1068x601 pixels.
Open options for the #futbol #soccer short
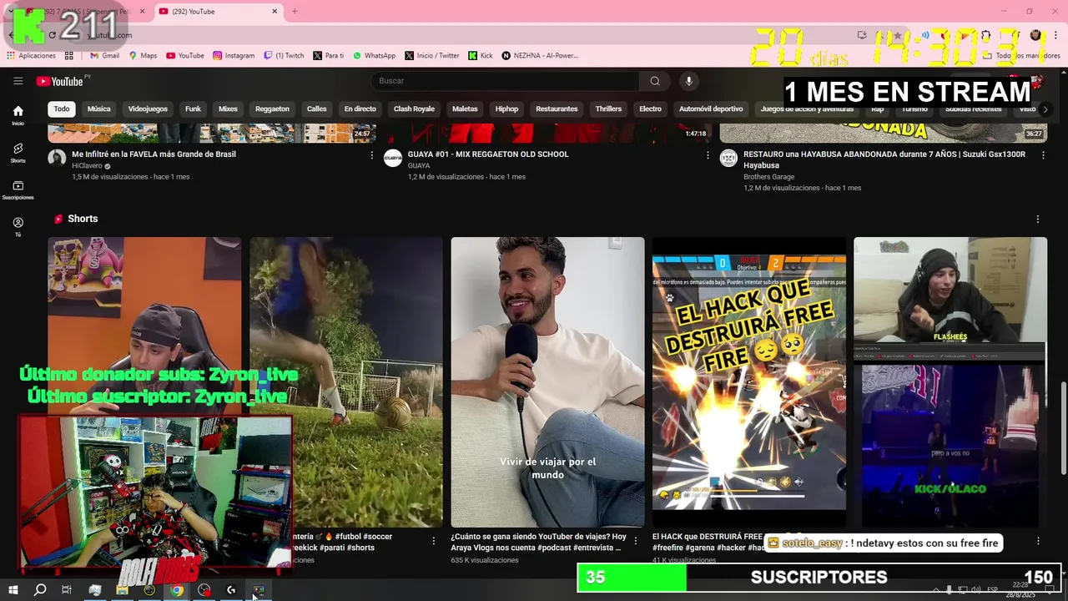[x=433, y=541]
